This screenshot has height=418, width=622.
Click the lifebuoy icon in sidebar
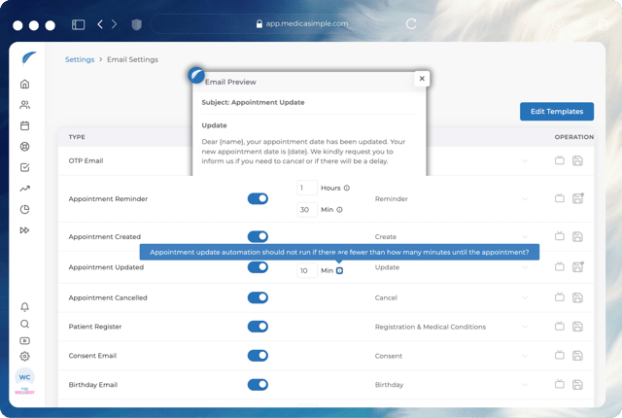click(24, 147)
